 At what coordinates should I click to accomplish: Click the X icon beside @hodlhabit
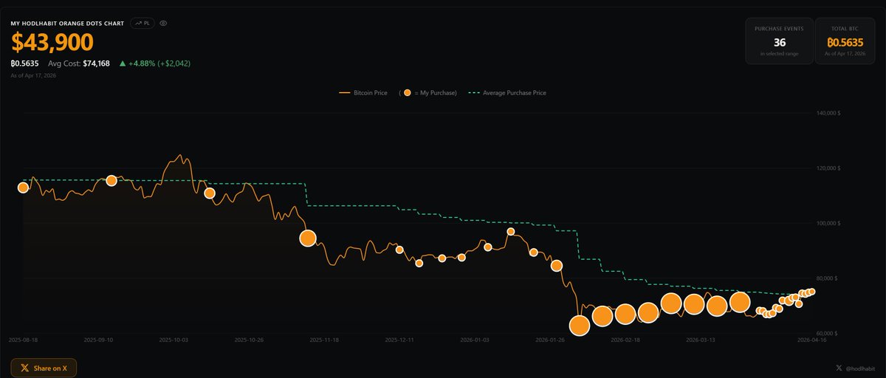[x=838, y=367]
